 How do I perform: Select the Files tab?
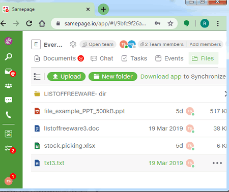tap(204, 58)
